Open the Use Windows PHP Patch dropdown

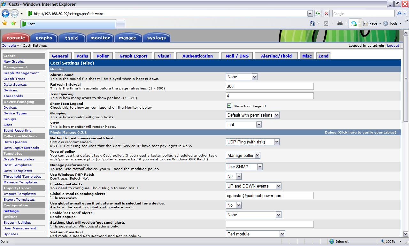click(234, 176)
